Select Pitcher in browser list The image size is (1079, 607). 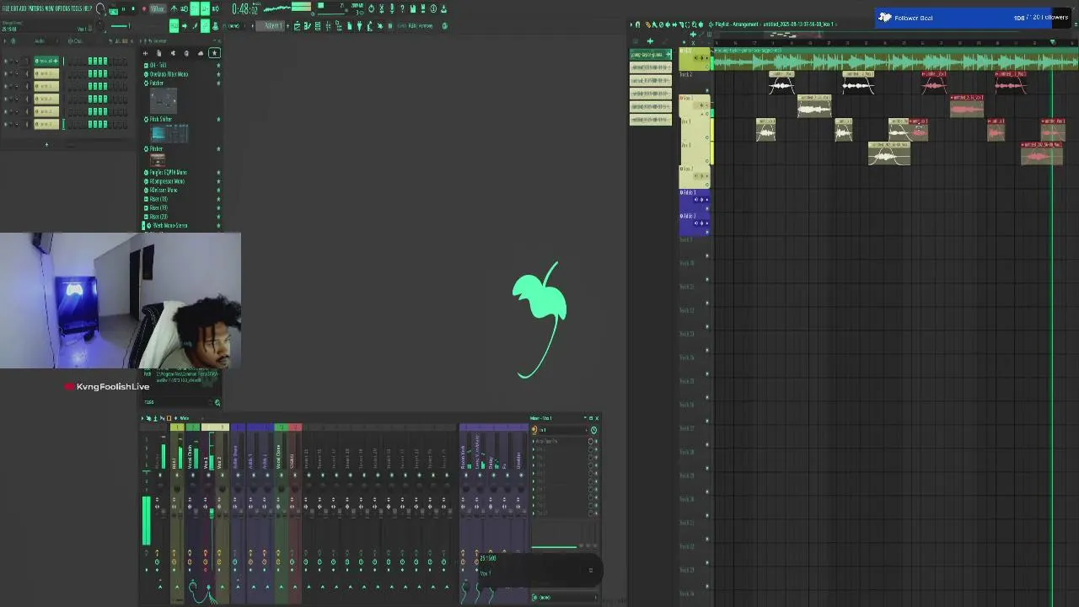tap(155, 148)
